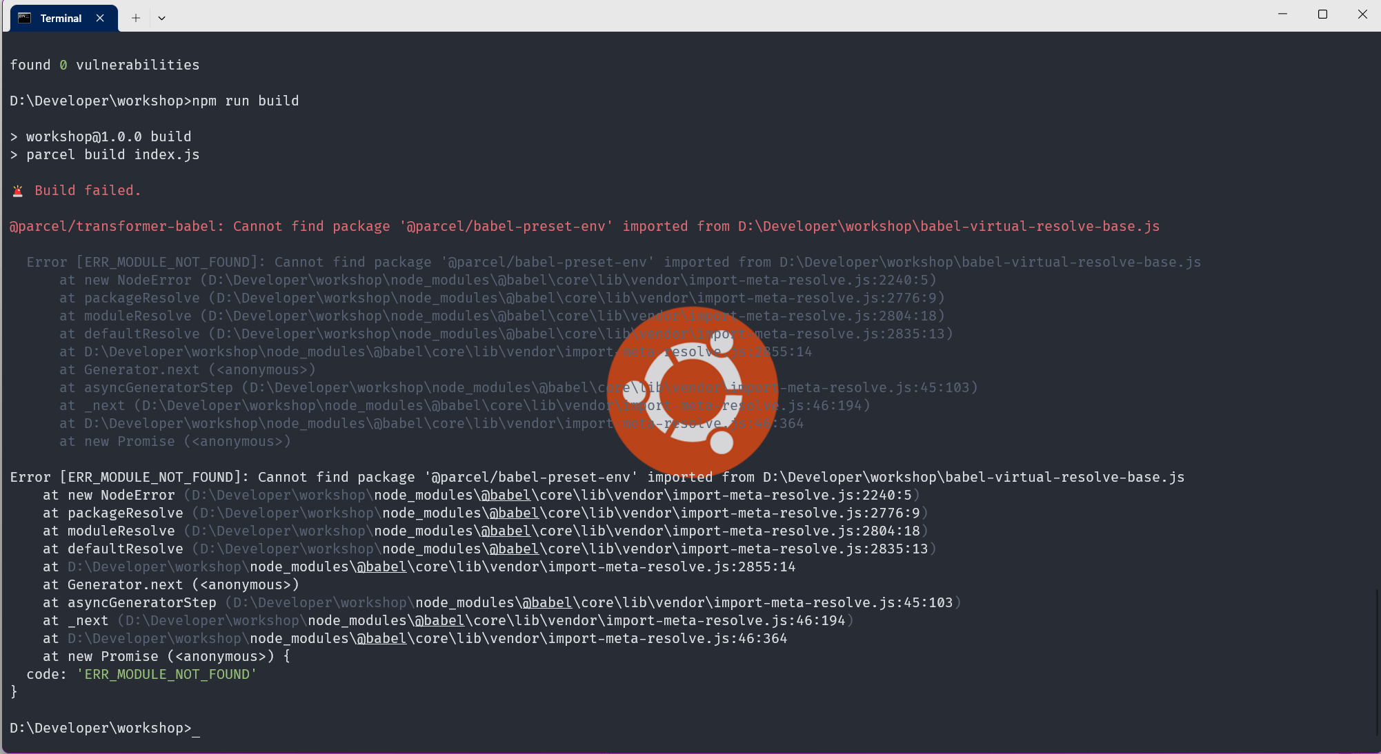Screen dimensions: 1381x754
Task: Click 'found 0 vulnerabilities' line
Action: [x=105, y=65]
